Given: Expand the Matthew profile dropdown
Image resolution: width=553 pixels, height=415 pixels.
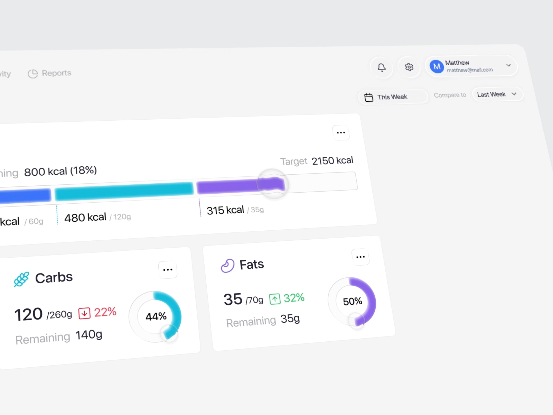Looking at the screenshot, I should point(471,66).
